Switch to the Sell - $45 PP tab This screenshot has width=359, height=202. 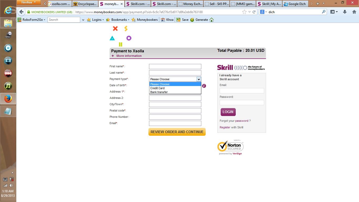tap(217, 4)
